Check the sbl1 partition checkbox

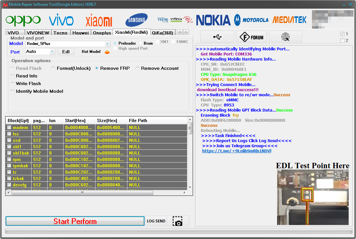(9, 147)
